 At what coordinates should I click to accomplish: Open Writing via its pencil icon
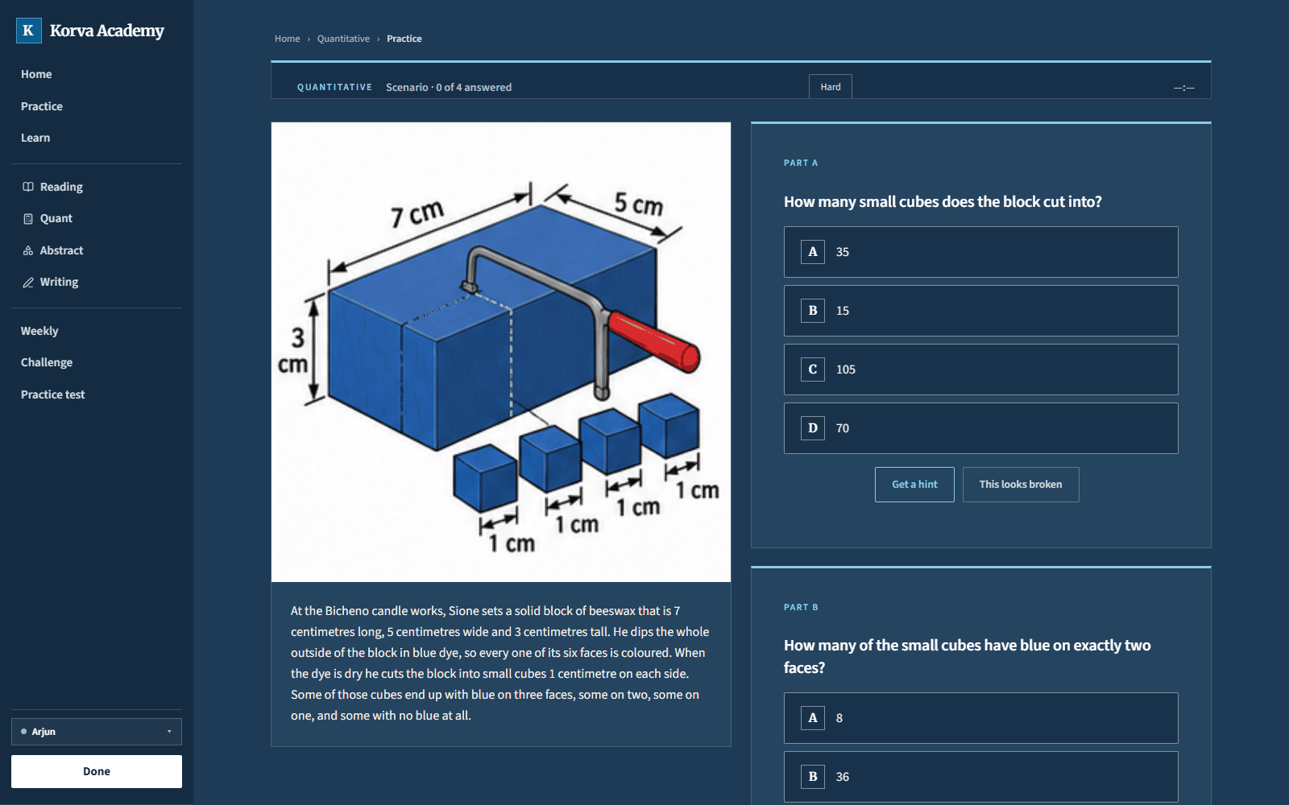(x=28, y=282)
